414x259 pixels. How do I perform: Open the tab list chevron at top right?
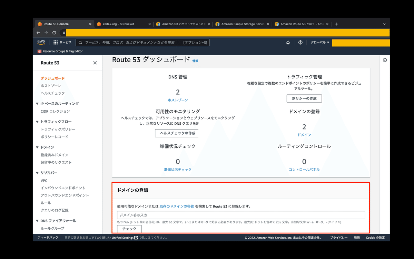pos(384,24)
